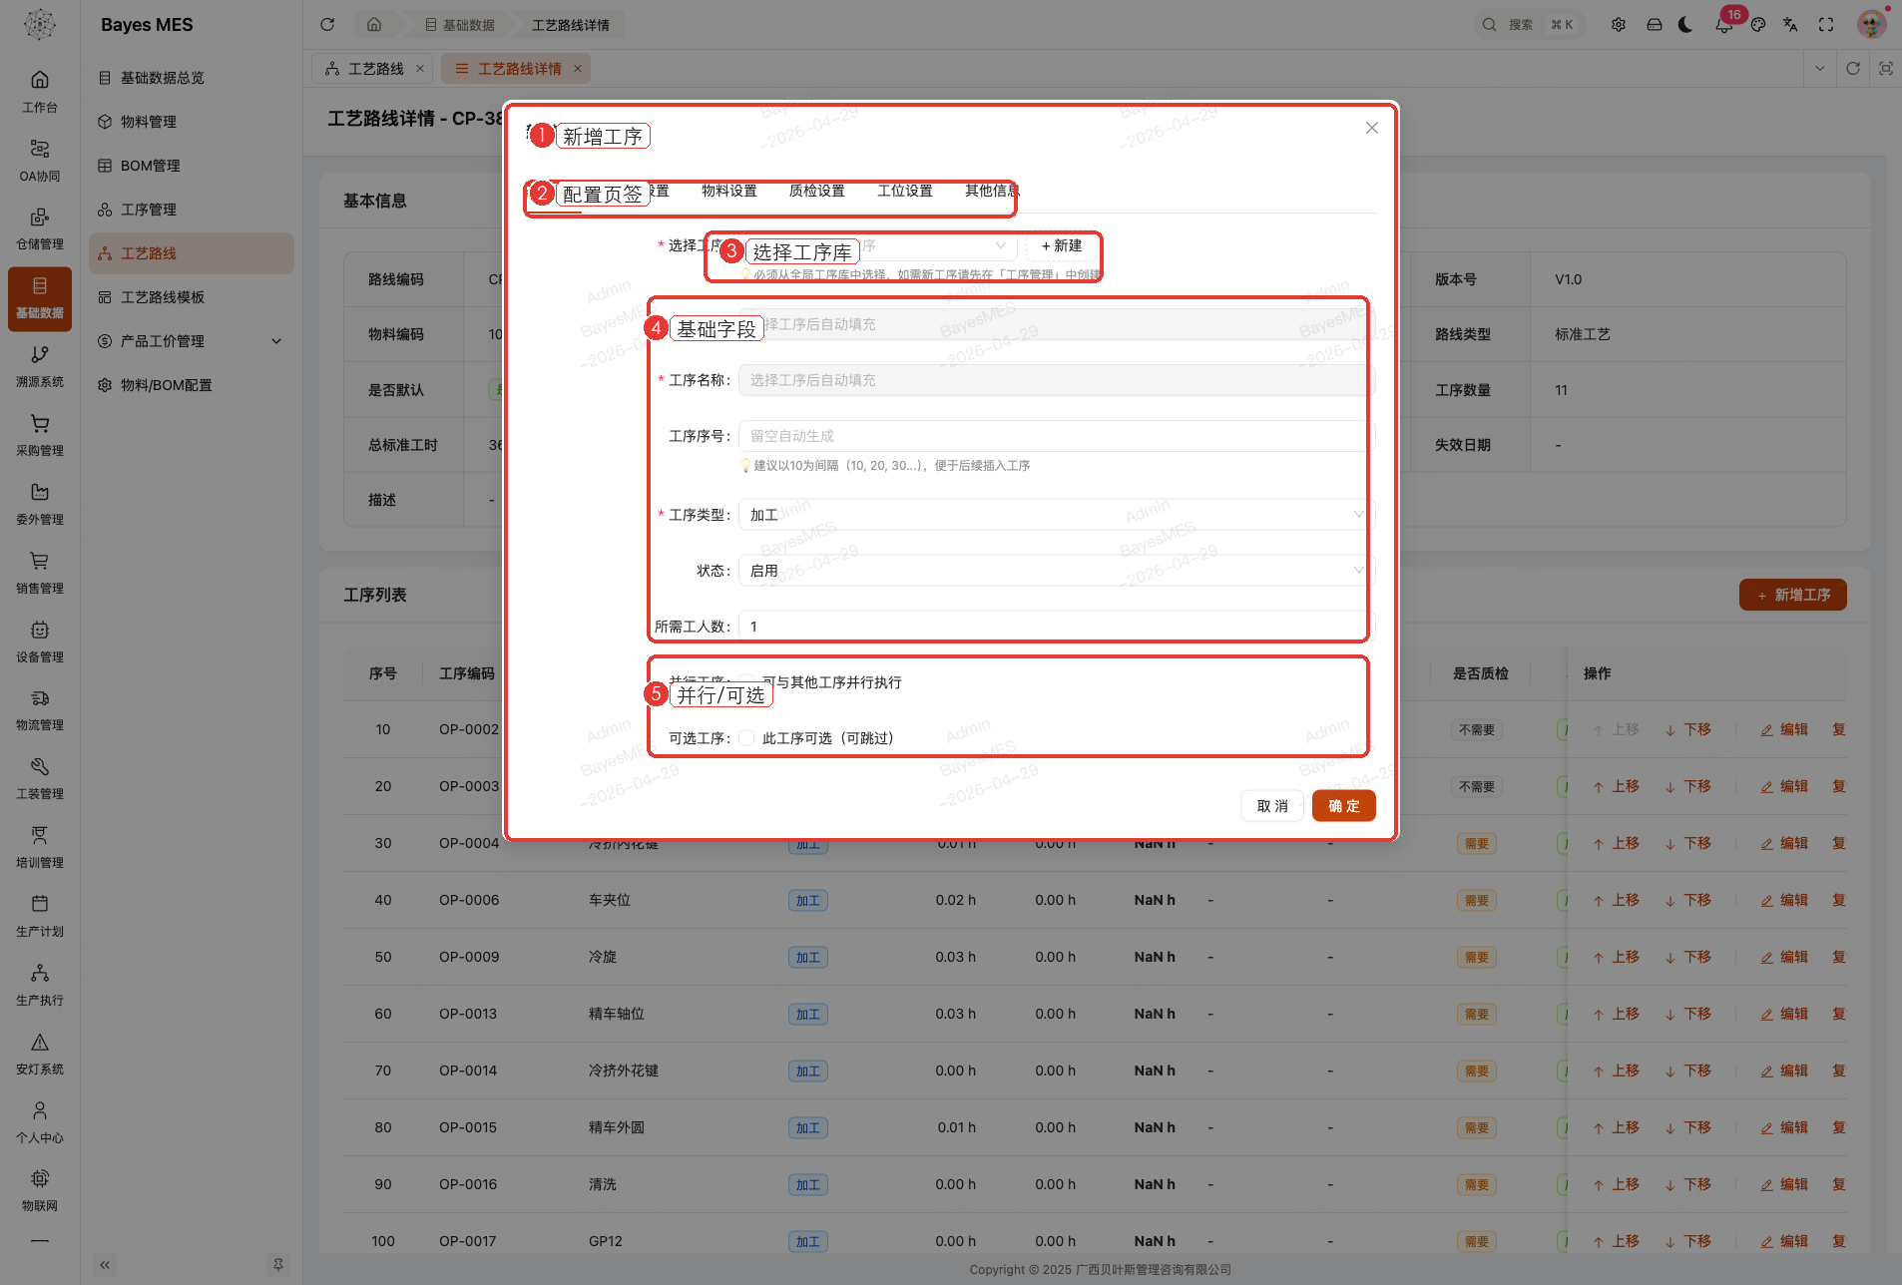
Task: Click the 确定 button to confirm
Action: [x=1344, y=806]
